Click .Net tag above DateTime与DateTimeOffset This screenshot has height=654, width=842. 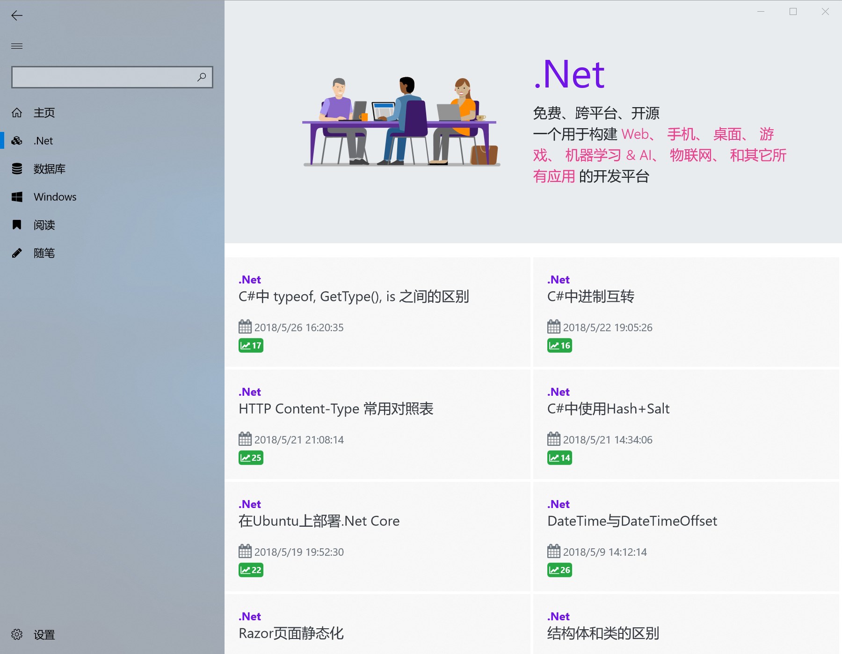(x=559, y=504)
